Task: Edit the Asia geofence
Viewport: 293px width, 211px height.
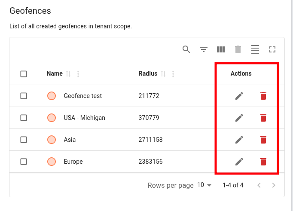Action: [x=239, y=140]
